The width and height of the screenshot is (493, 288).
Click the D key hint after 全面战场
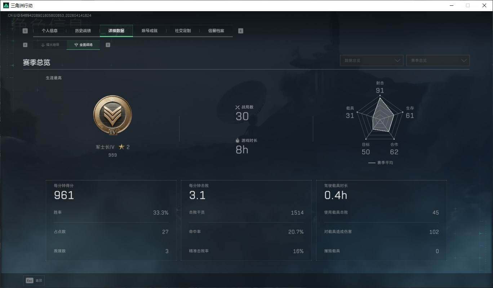click(x=108, y=45)
